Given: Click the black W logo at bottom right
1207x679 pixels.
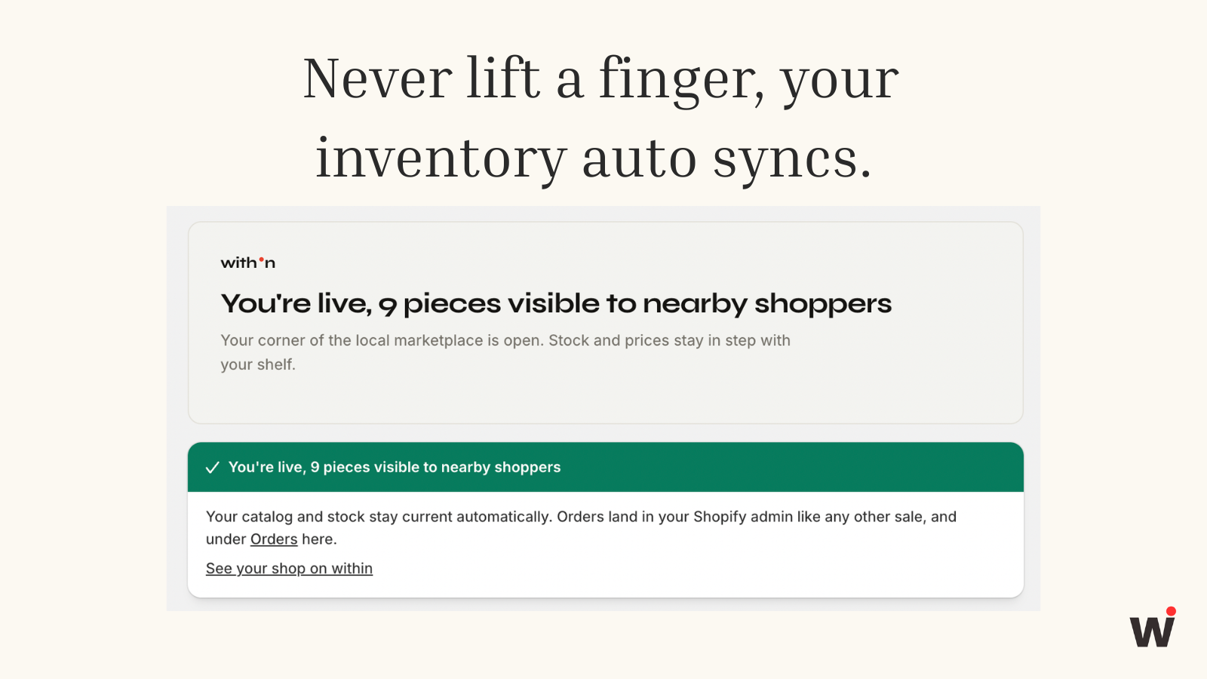Looking at the screenshot, I should [1152, 631].
